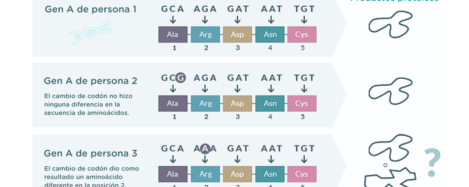Screen dimensions: 469x187
Task: Click the protein shape outline for persona 2
Action: tap(391, 91)
